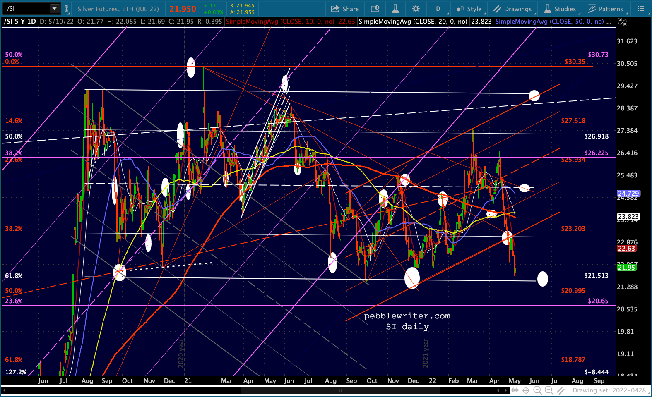This screenshot has width=652, height=397.
Task: Click the 14.6% retracement label
Action: coord(14,121)
